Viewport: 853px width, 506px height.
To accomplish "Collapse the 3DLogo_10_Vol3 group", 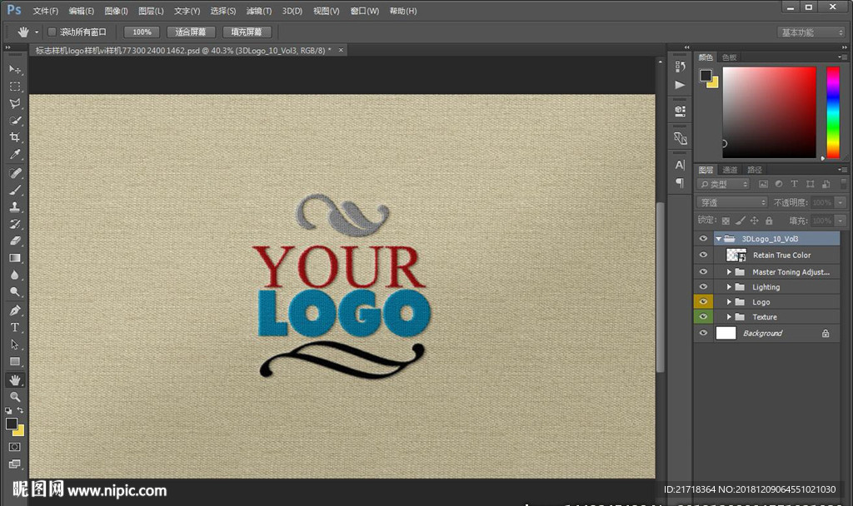I will coord(718,239).
